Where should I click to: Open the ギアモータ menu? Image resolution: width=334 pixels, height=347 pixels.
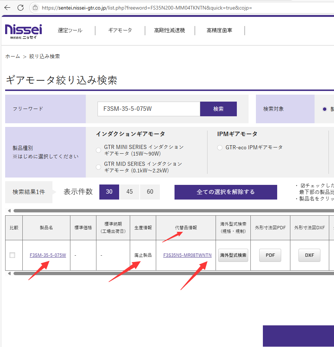click(120, 30)
